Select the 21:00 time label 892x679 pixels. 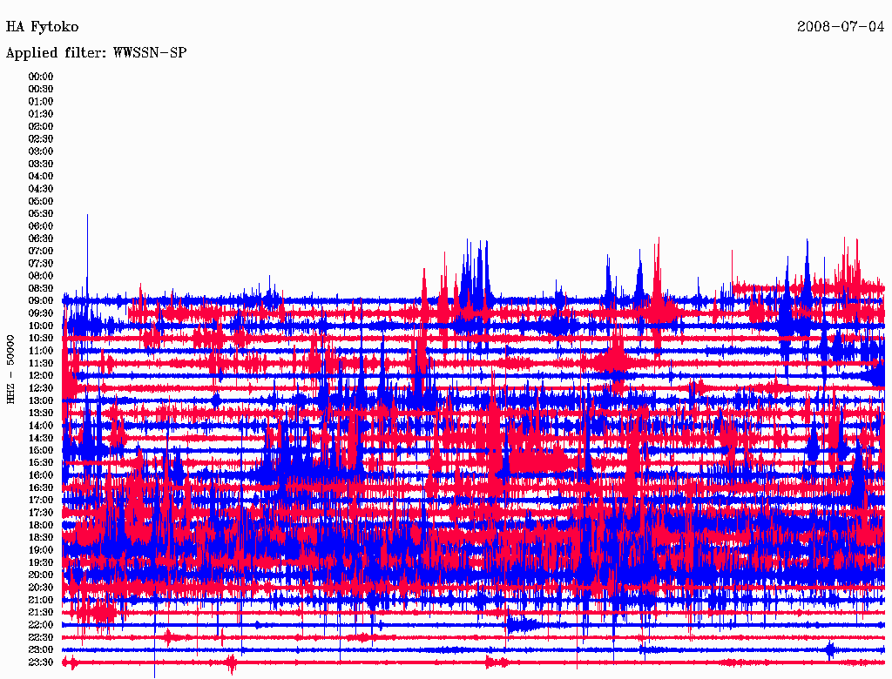tap(41, 601)
